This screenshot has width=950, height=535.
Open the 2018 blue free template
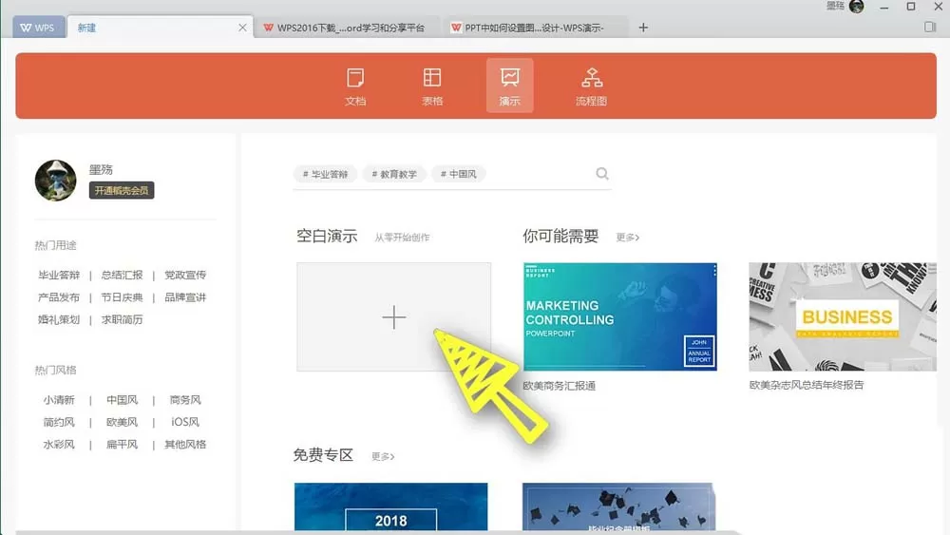point(390,506)
